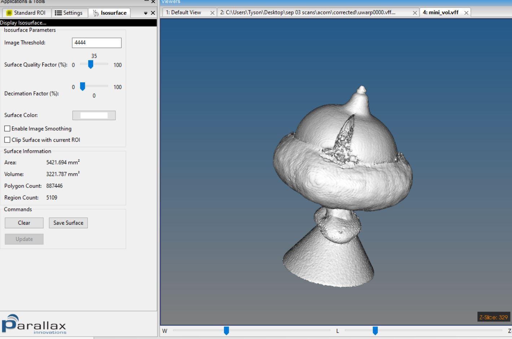Toggle Clip Surface with current ROI

pos(7,140)
